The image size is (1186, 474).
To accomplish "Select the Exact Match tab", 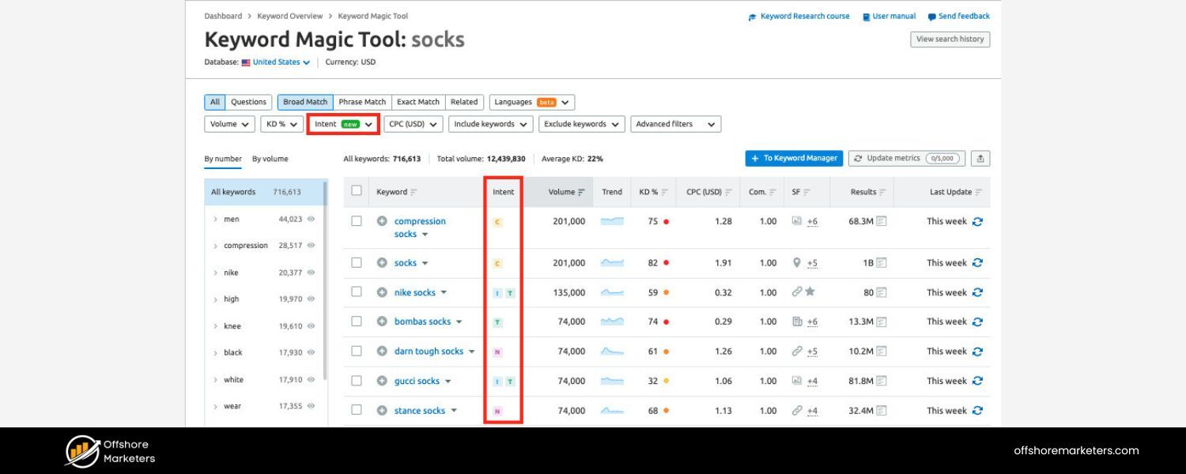I will [x=417, y=102].
